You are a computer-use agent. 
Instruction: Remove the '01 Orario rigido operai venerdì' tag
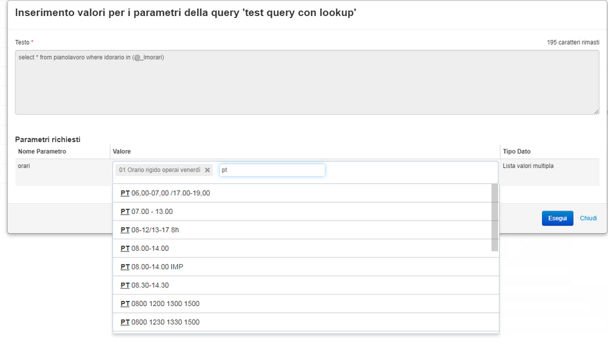207,171
